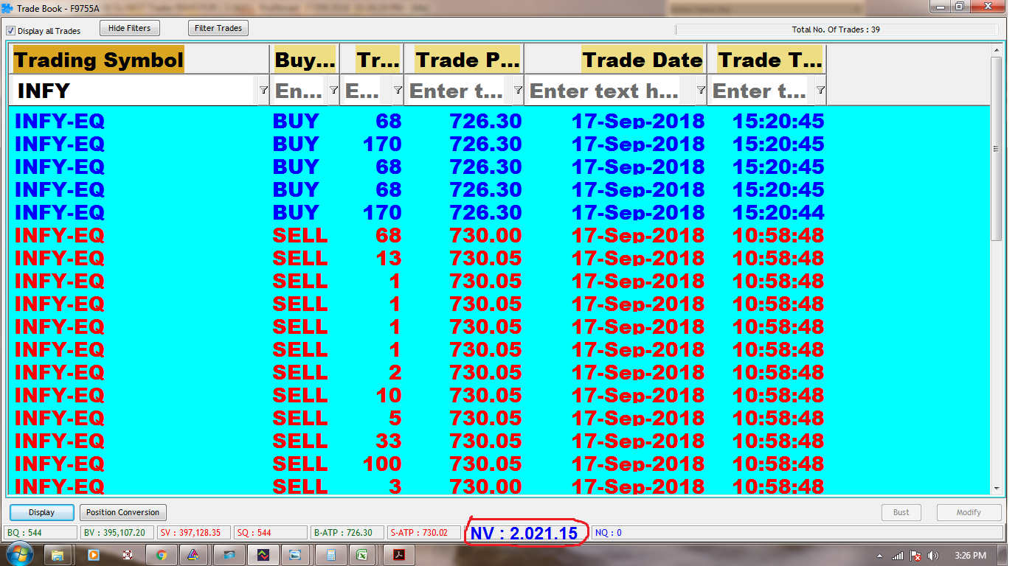Toggle the Display all Trades checkbox

pyautogui.click(x=11, y=31)
